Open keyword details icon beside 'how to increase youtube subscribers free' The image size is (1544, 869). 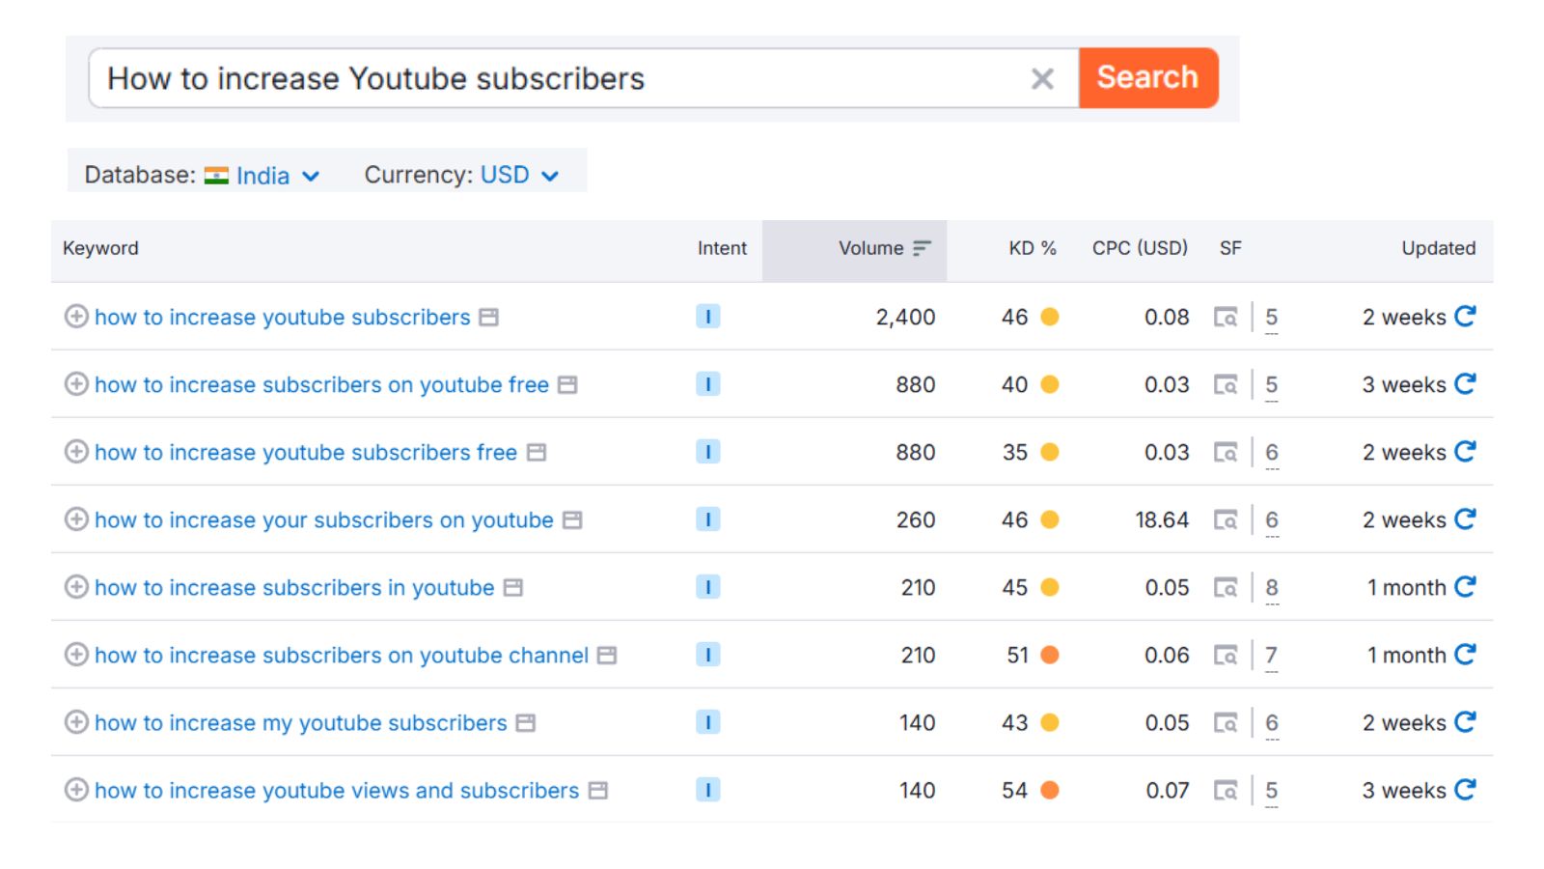(537, 453)
